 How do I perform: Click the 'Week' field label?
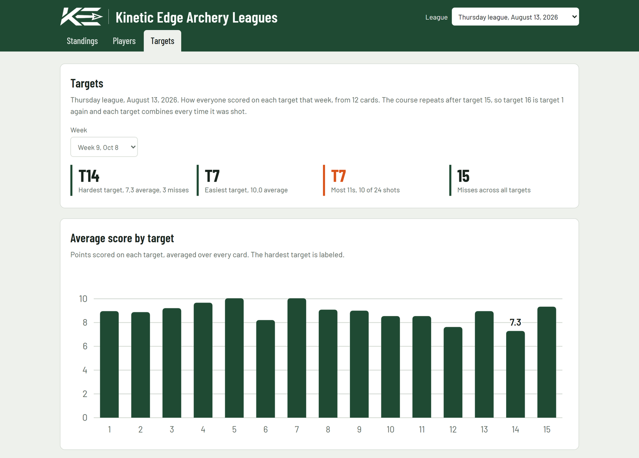[79, 130]
